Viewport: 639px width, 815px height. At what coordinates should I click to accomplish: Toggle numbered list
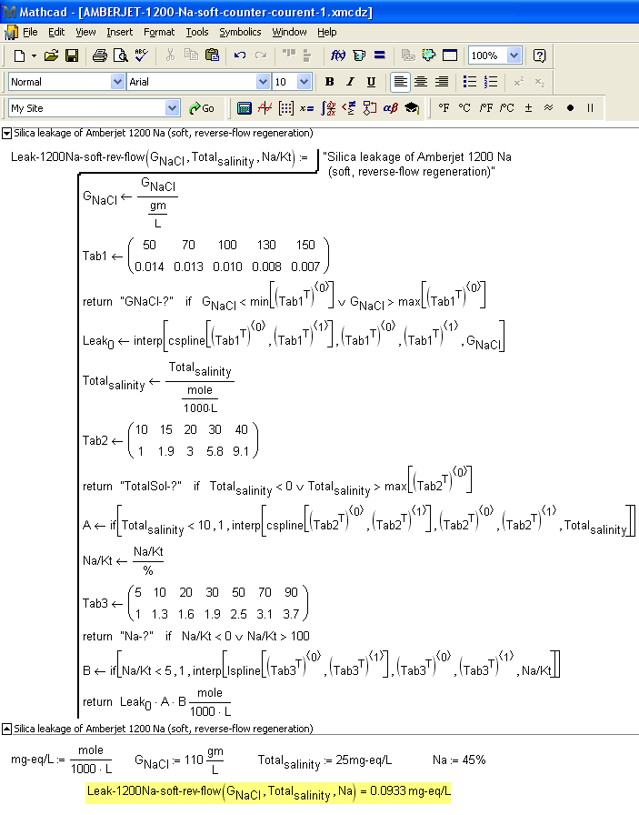[x=491, y=82]
